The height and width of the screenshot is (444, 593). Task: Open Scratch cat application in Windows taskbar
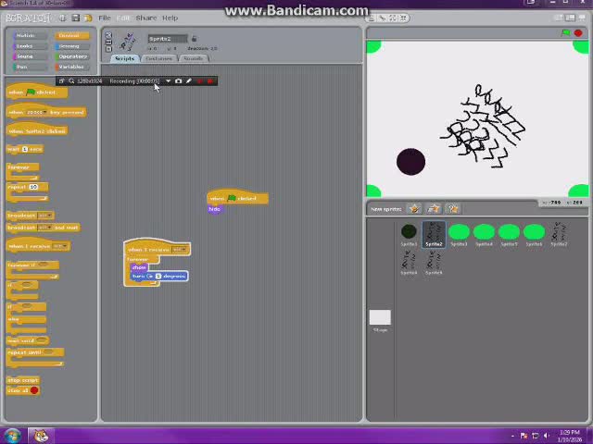click(41, 436)
